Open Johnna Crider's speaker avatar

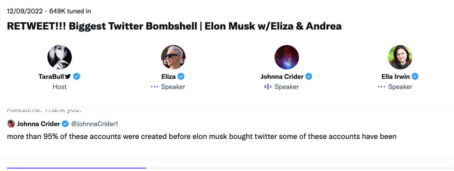click(287, 57)
